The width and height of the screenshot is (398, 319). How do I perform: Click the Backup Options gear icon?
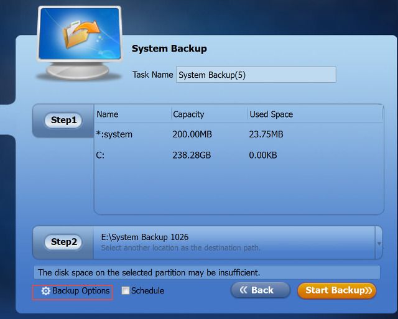point(45,291)
